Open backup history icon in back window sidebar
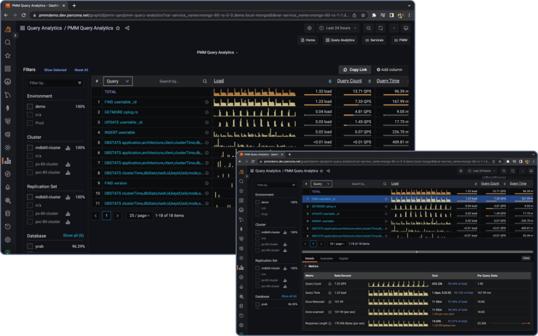Image resolution: width=538 pixels, height=336 pixels. (x=7, y=227)
